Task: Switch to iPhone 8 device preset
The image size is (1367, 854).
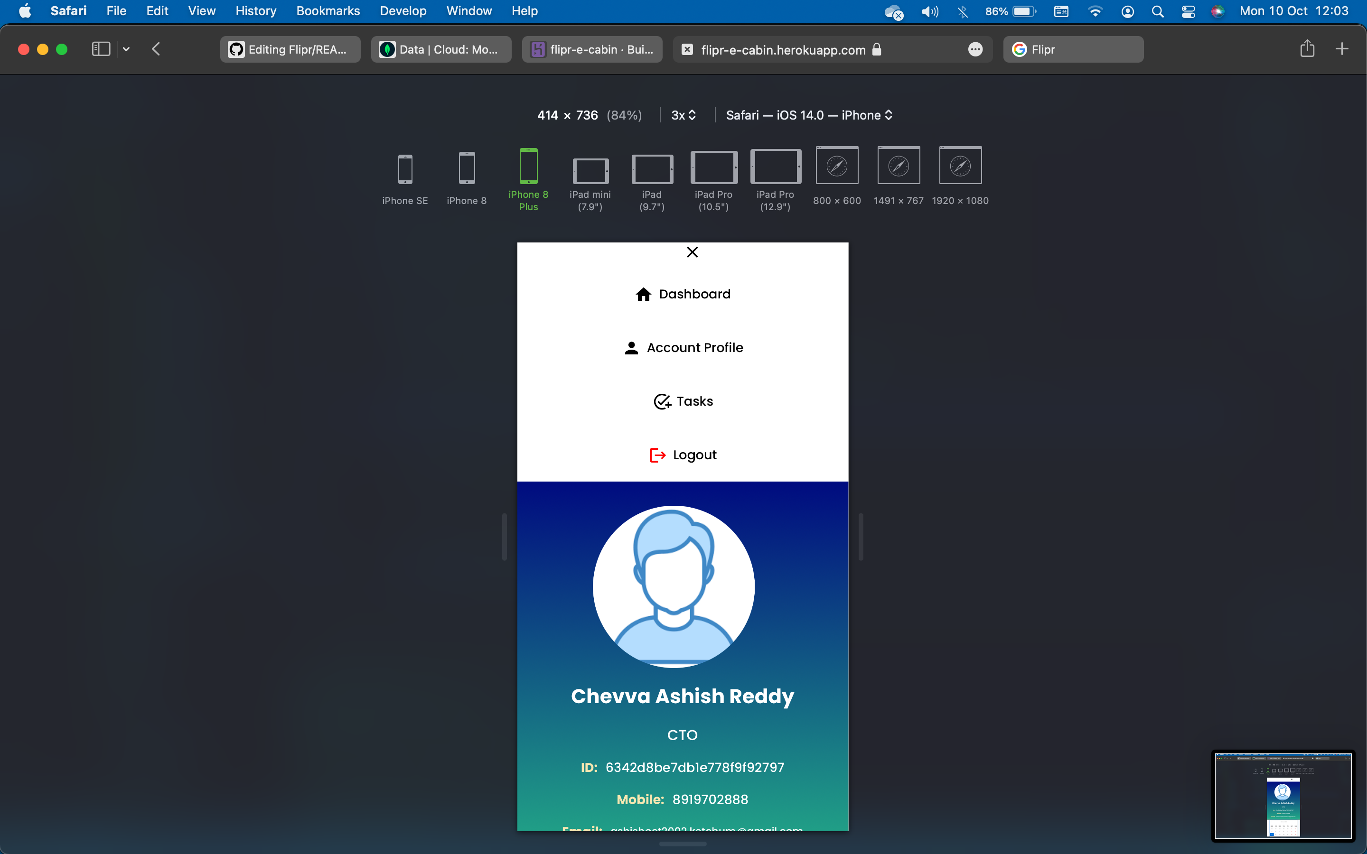Action: click(x=467, y=168)
